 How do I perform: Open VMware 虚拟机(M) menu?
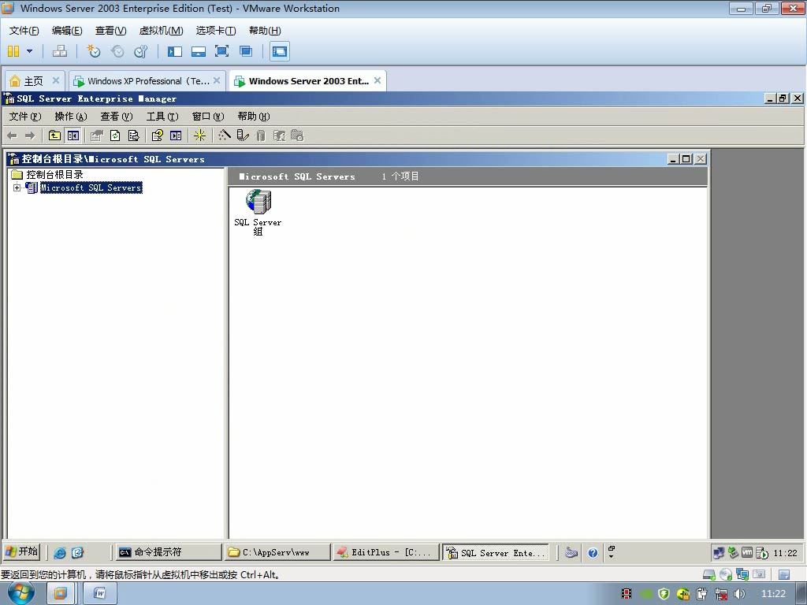[x=161, y=31]
